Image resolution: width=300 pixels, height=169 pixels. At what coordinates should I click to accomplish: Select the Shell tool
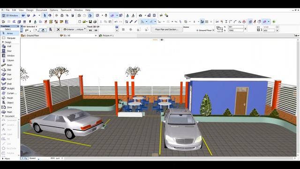point(9,84)
